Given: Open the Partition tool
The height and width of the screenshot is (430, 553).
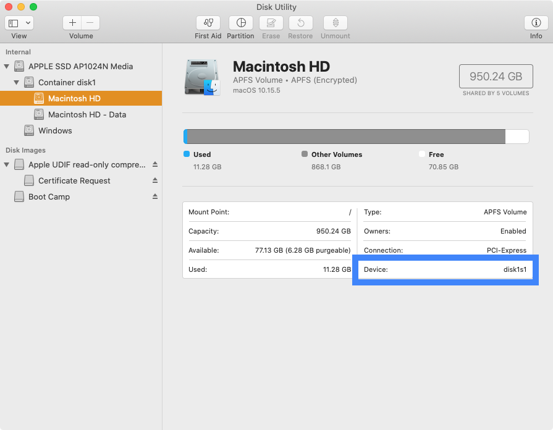Looking at the screenshot, I should tap(241, 23).
